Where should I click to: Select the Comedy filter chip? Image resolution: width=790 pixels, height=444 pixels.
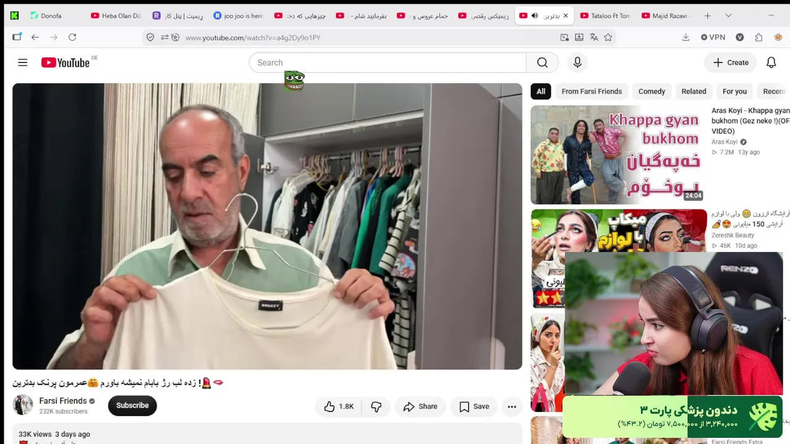coord(652,91)
